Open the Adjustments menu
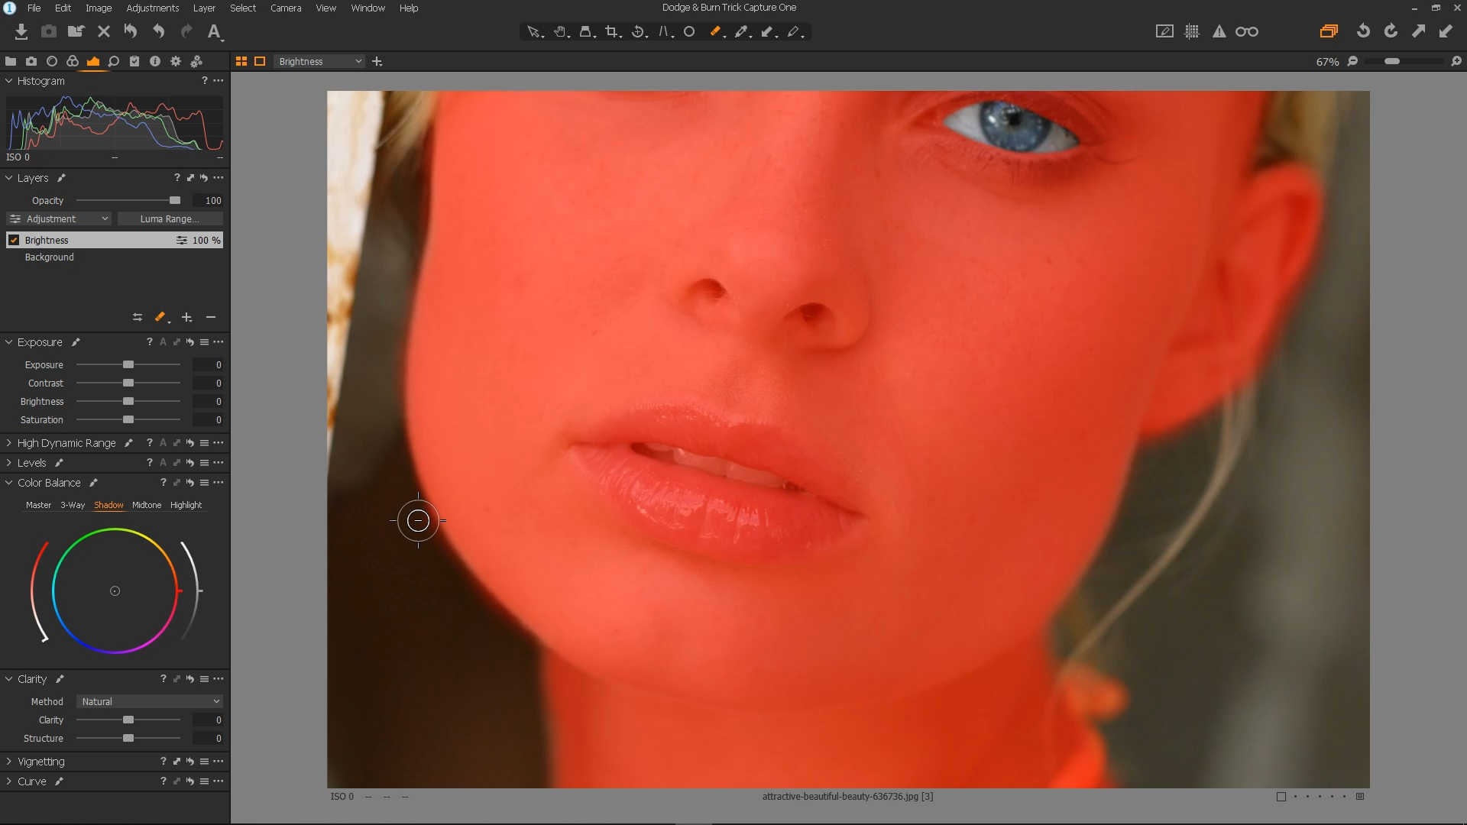This screenshot has height=825, width=1467. [153, 8]
